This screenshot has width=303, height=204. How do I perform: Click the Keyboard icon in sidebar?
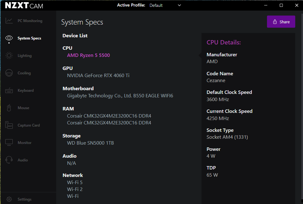click(x=9, y=90)
